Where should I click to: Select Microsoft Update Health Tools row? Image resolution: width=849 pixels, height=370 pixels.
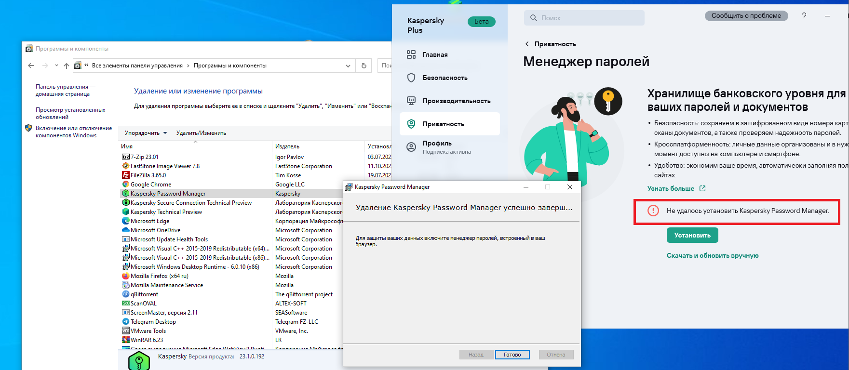[169, 239]
